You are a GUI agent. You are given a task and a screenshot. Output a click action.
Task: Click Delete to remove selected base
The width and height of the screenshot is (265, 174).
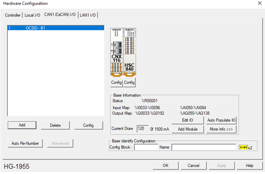[55, 125]
